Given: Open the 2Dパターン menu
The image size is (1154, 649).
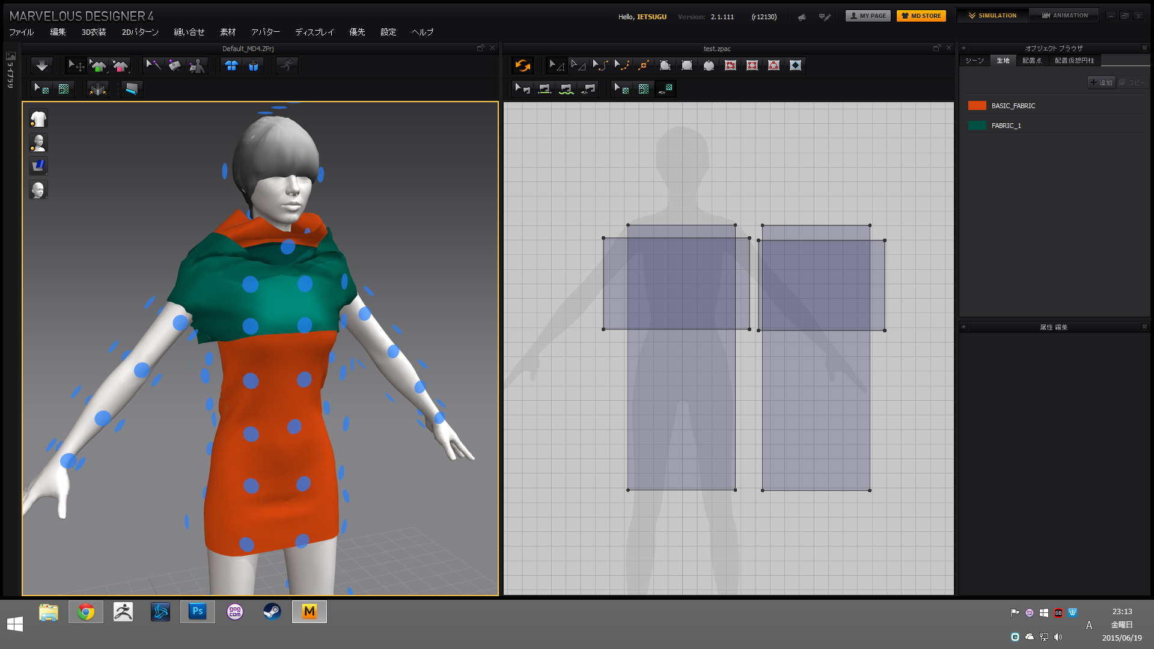Looking at the screenshot, I should point(140,32).
